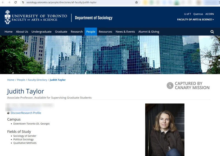The width and height of the screenshot is (220, 156).
Task: Click the Department of Sociology title
Action: coord(94,18)
